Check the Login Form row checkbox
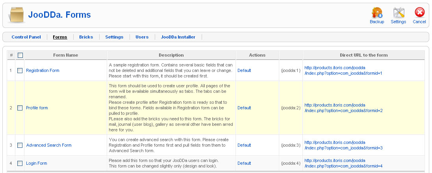The image size is (432, 173). click(20, 164)
